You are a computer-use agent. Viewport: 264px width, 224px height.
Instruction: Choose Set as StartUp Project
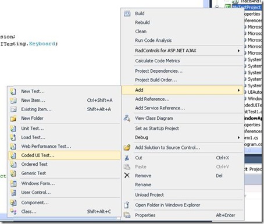coord(157,129)
